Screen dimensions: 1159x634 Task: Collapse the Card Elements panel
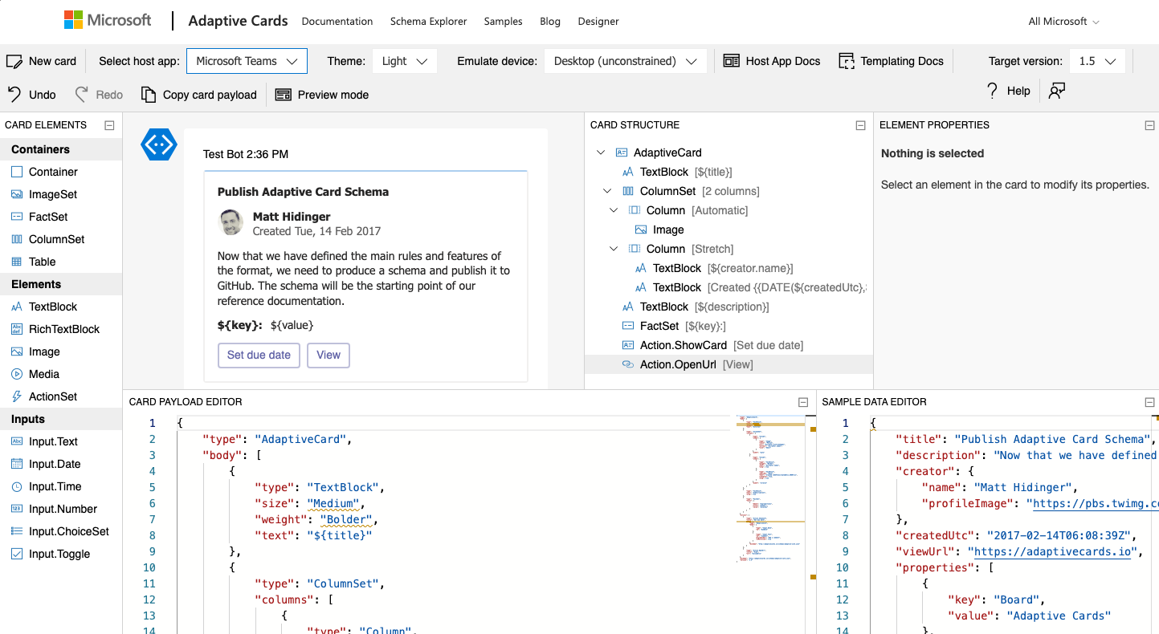(109, 125)
